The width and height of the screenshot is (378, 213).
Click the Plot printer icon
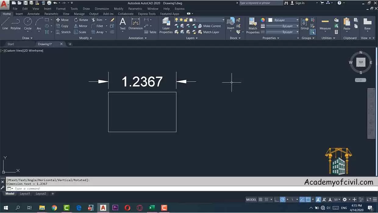point(49,3)
